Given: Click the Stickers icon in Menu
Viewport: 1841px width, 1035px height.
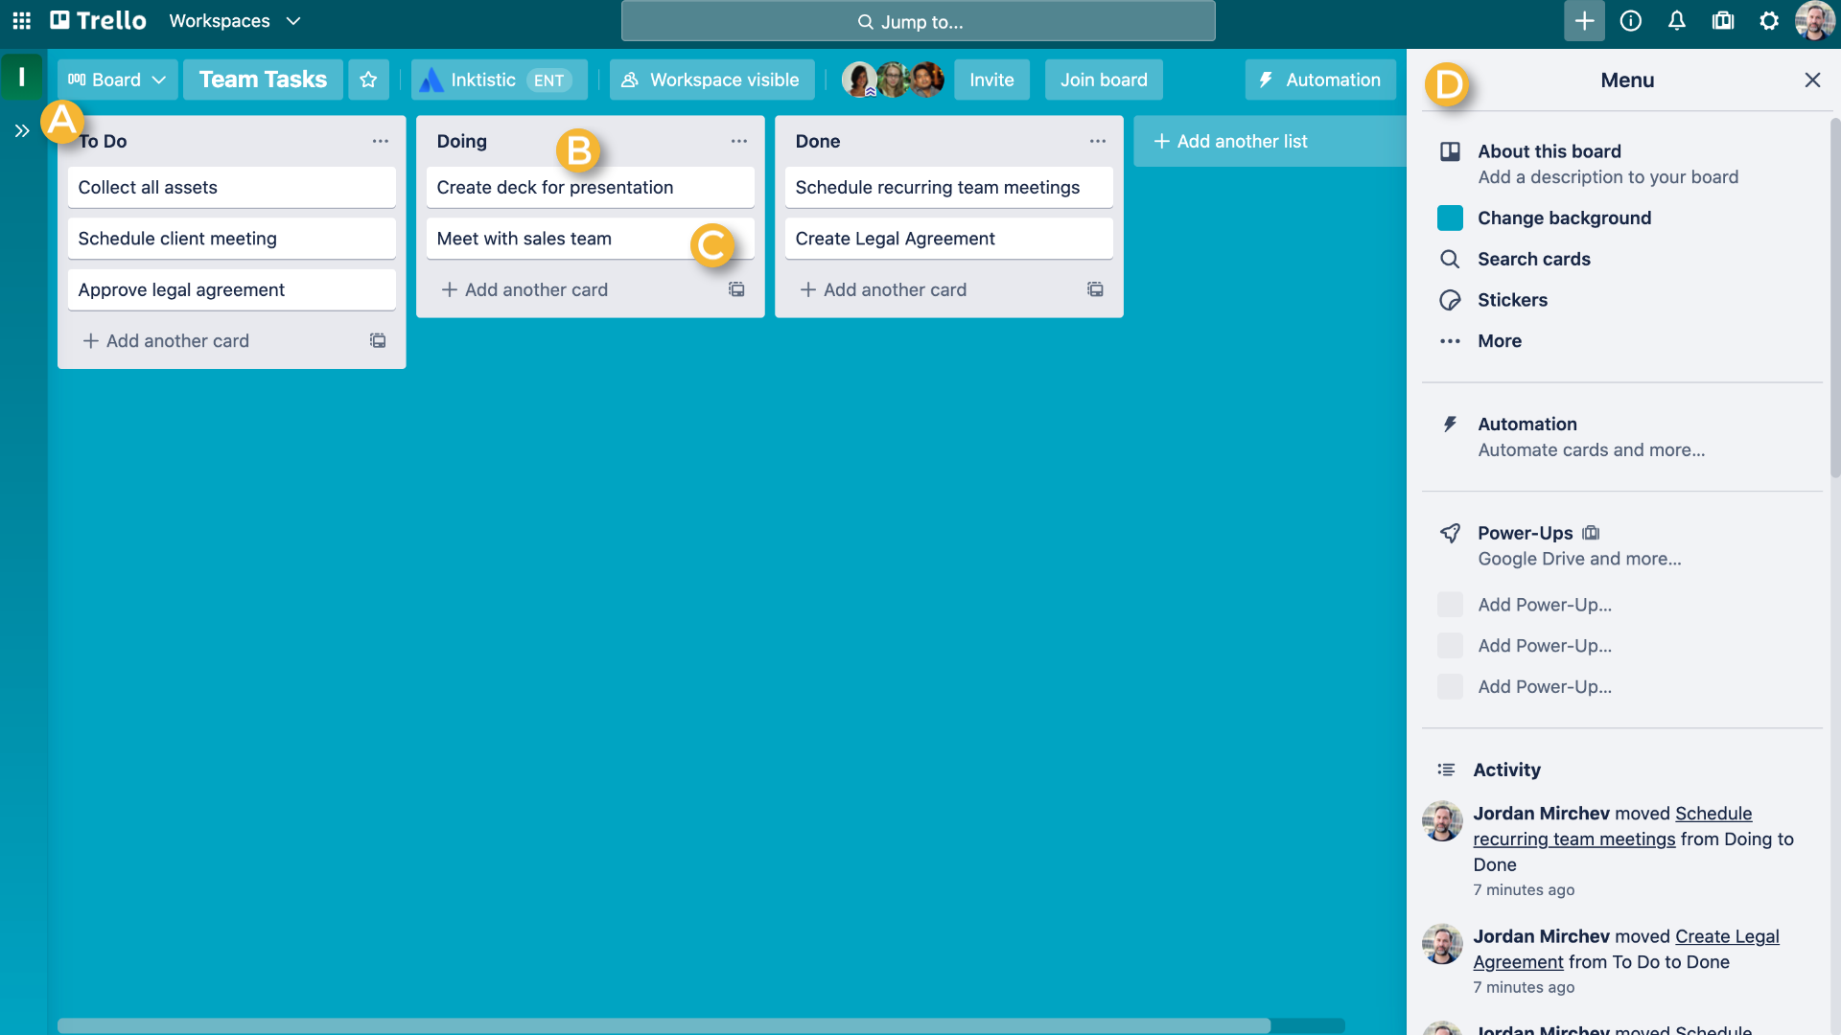Looking at the screenshot, I should [x=1451, y=300].
